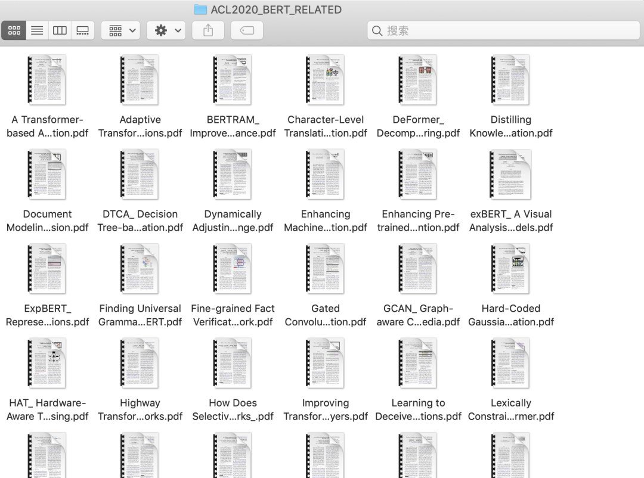Click the filename 'Enhancing Machine...tion.pdf'
Viewport: 644px width, 478px height.
tap(326, 221)
